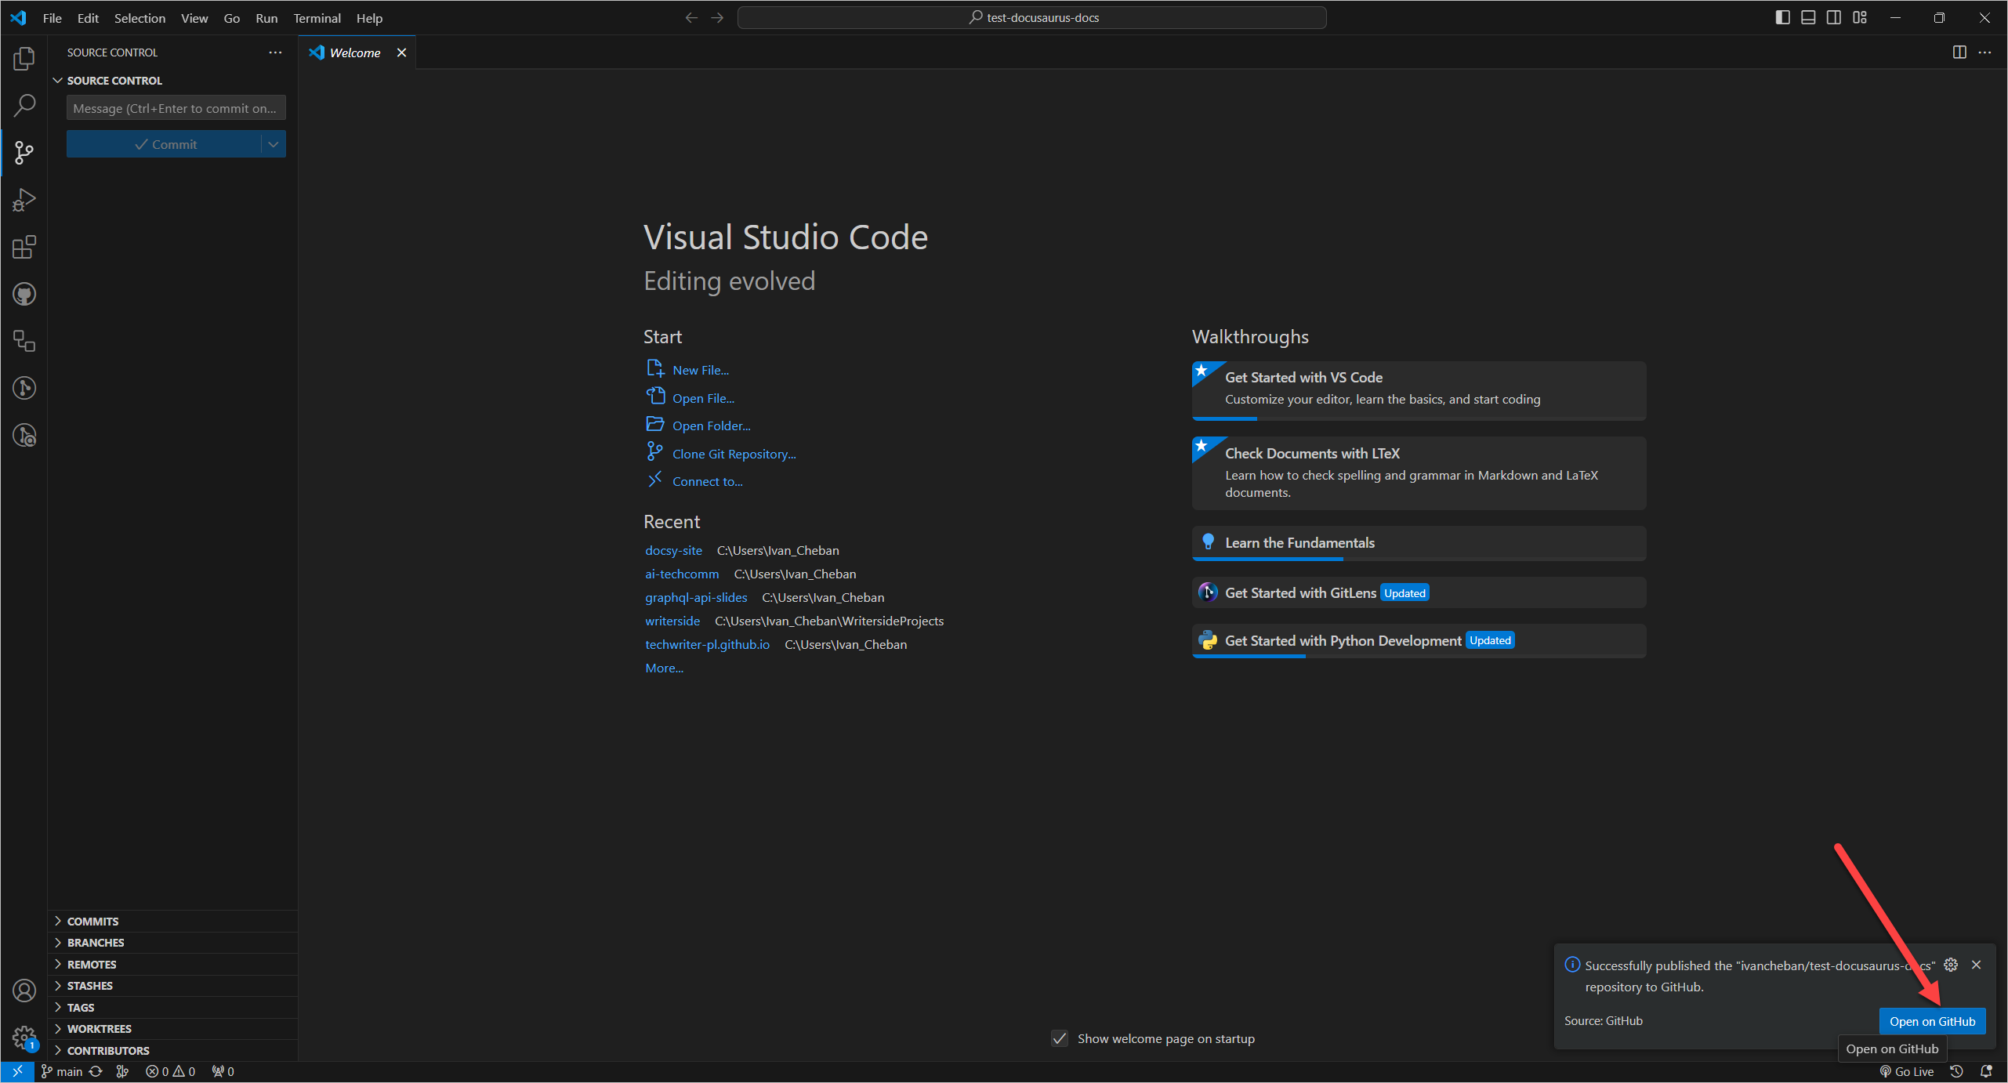Toggle Show welcome page on startup checkbox
This screenshot has height=1083, width=2008.
pos(1060,1038)
